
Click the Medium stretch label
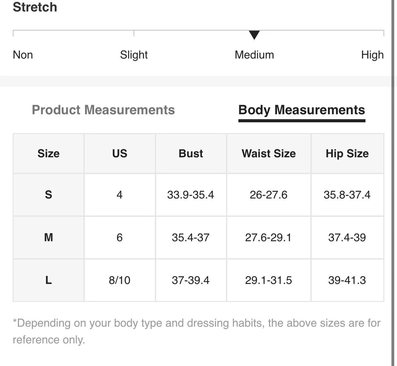(x=254, y=55)
